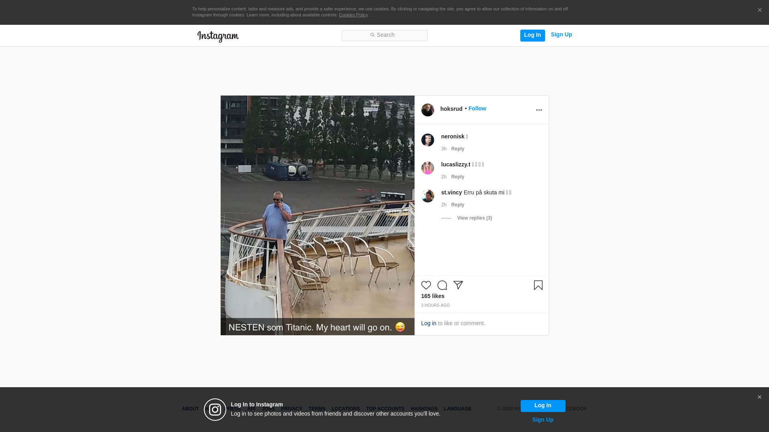
Task: Open the three-dot more options menu
Action: point(539,110)
